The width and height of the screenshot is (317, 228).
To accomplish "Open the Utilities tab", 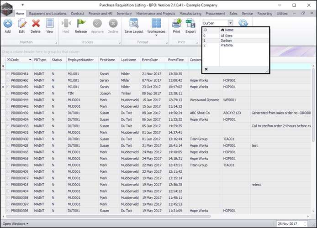I will [x=282, y=14].
